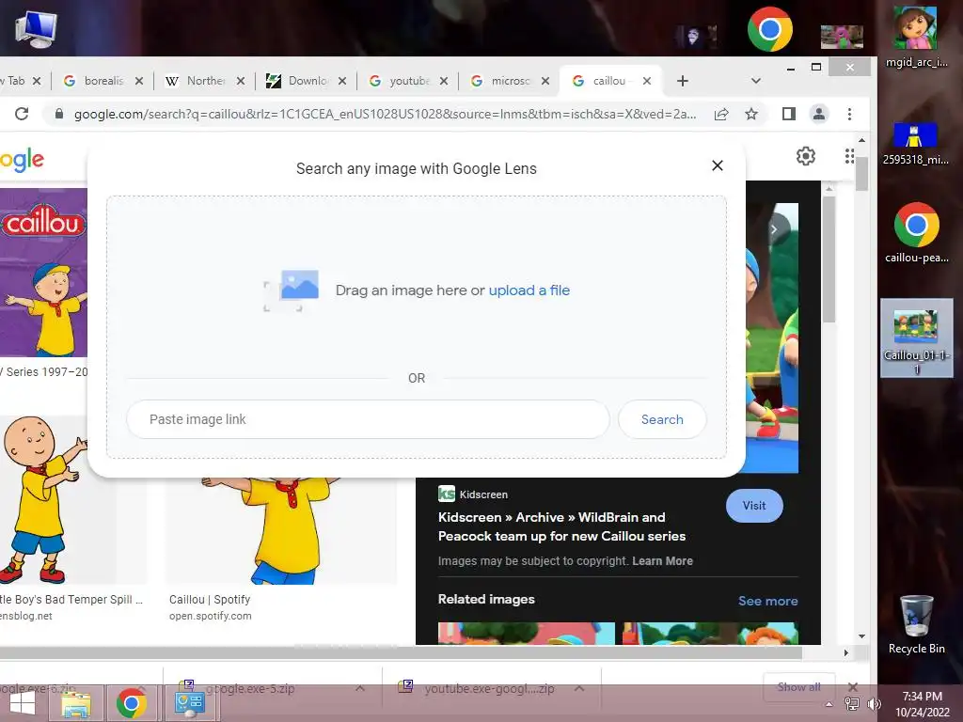Switch to the Download tab
Image resolution: width=963 pixels, height=722 pixels.
(x=298, y=81)
